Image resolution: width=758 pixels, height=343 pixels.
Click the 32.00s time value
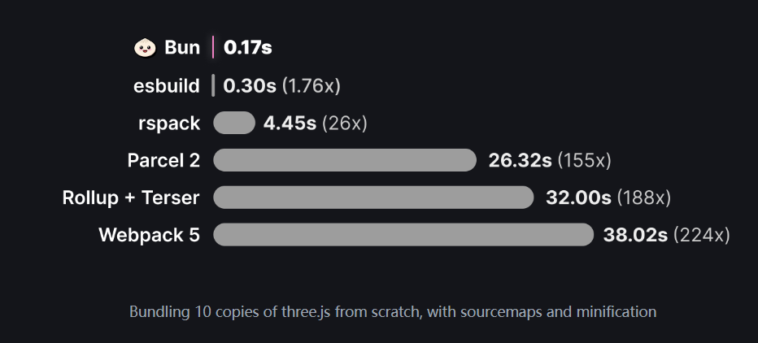[578, 198]
